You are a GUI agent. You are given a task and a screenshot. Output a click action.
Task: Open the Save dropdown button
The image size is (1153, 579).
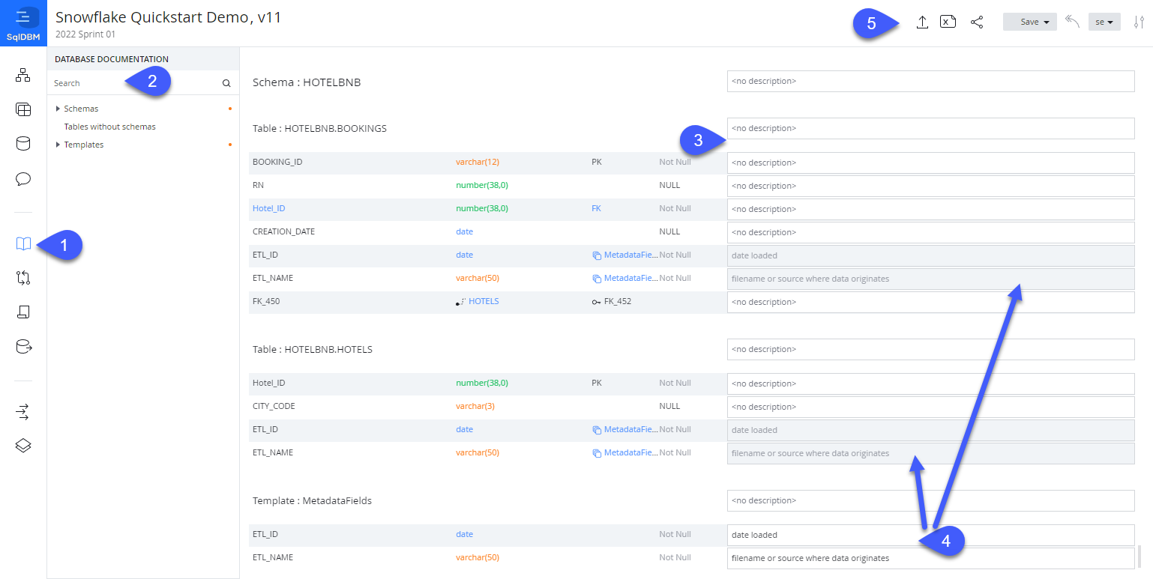tap(1029, 22)
